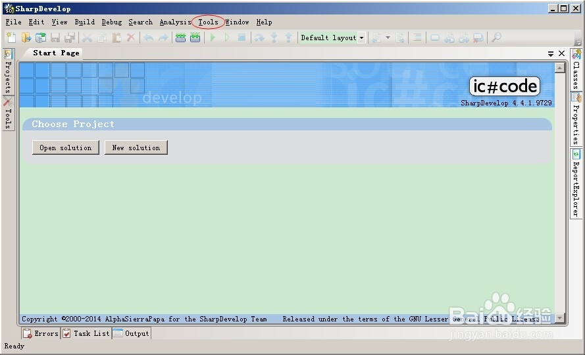The width and height of the screenshot is (585, 355).
Task: Open the View menu
Action: tap(60, 22)
